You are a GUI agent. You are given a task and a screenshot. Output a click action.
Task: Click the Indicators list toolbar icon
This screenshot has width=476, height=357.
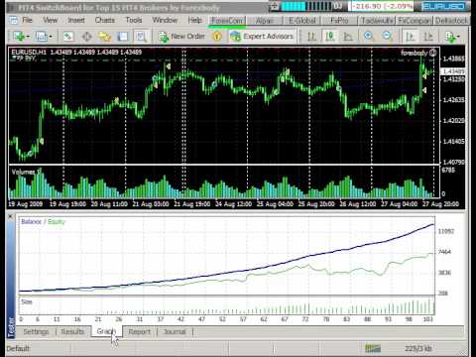tap(450, 37)
